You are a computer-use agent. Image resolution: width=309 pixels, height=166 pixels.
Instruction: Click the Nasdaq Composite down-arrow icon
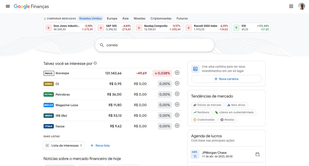pyautogui.click(x=139, y=28)
